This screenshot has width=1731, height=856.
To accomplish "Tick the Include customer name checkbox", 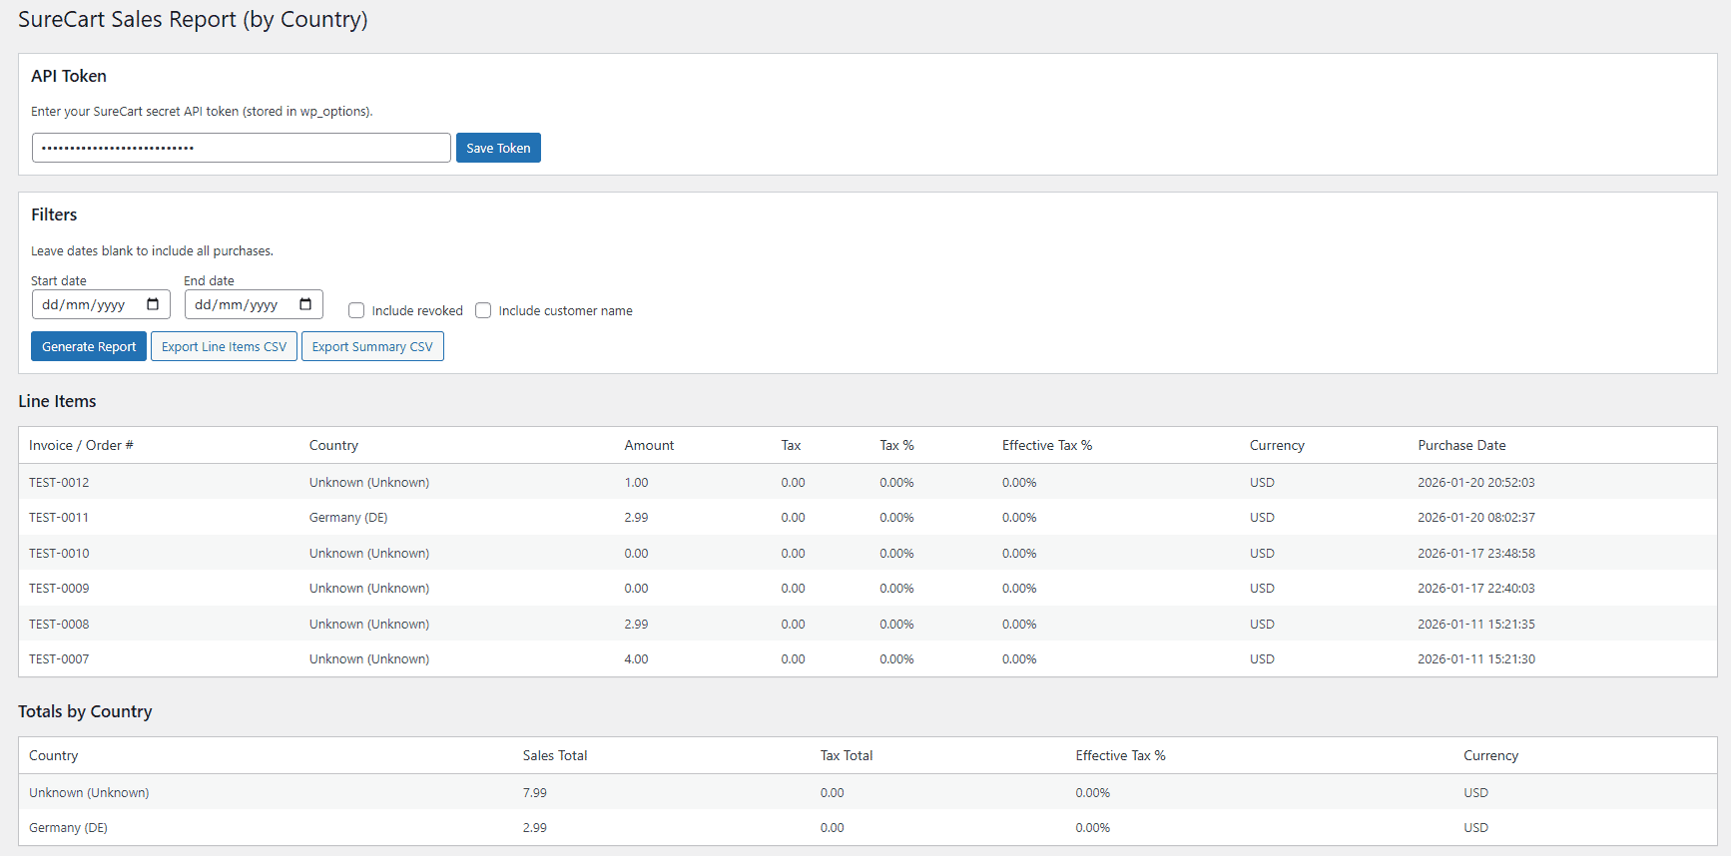I will 483,310.
